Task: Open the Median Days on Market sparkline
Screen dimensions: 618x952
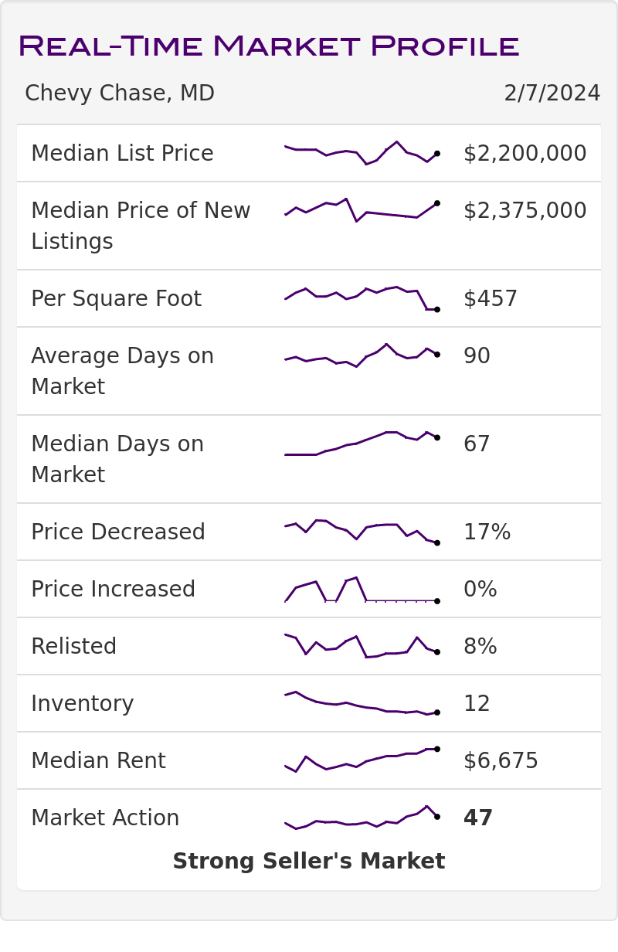Action: tap(362, 444)
